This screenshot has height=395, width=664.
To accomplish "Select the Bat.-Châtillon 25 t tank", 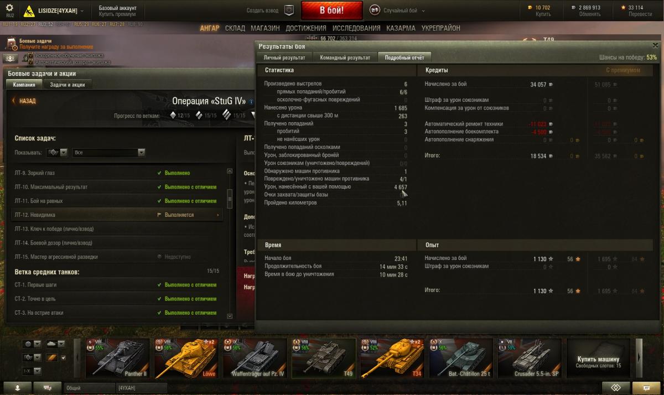I will [461, 358].
